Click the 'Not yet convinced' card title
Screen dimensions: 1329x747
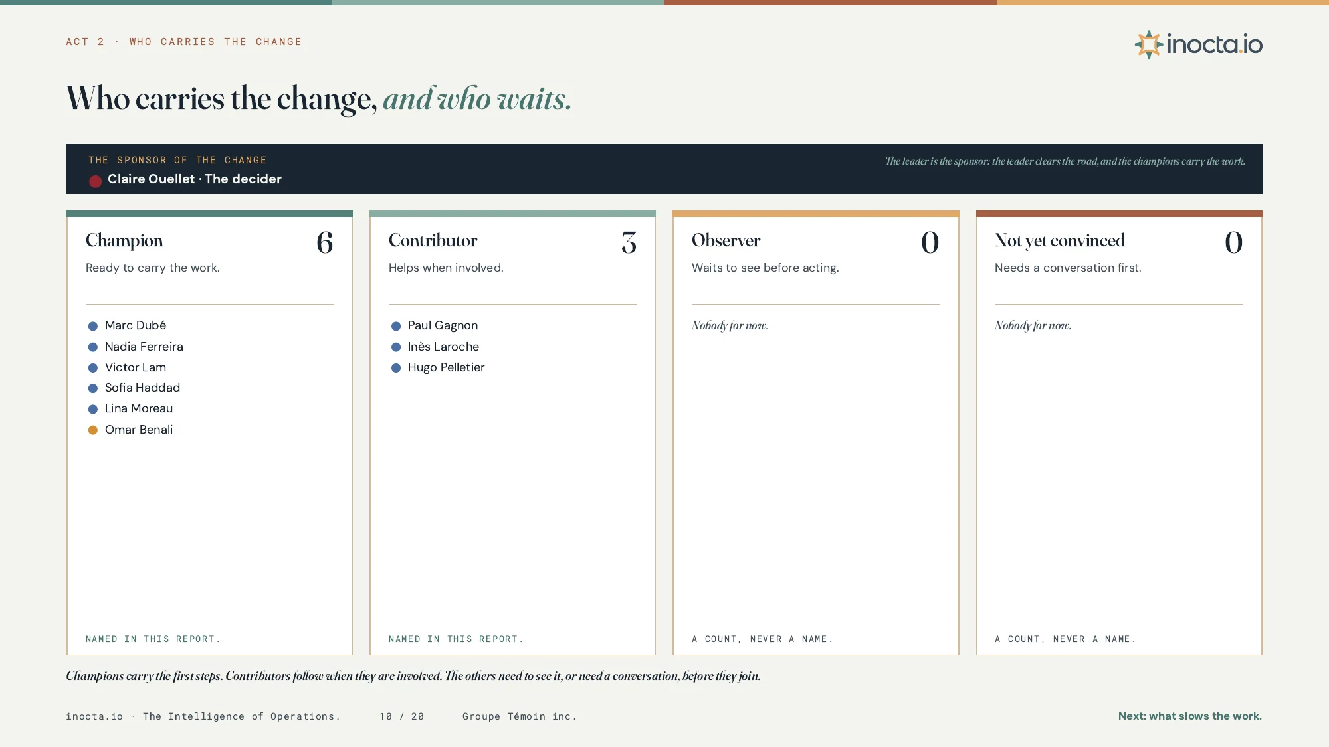pos(1060,241)
